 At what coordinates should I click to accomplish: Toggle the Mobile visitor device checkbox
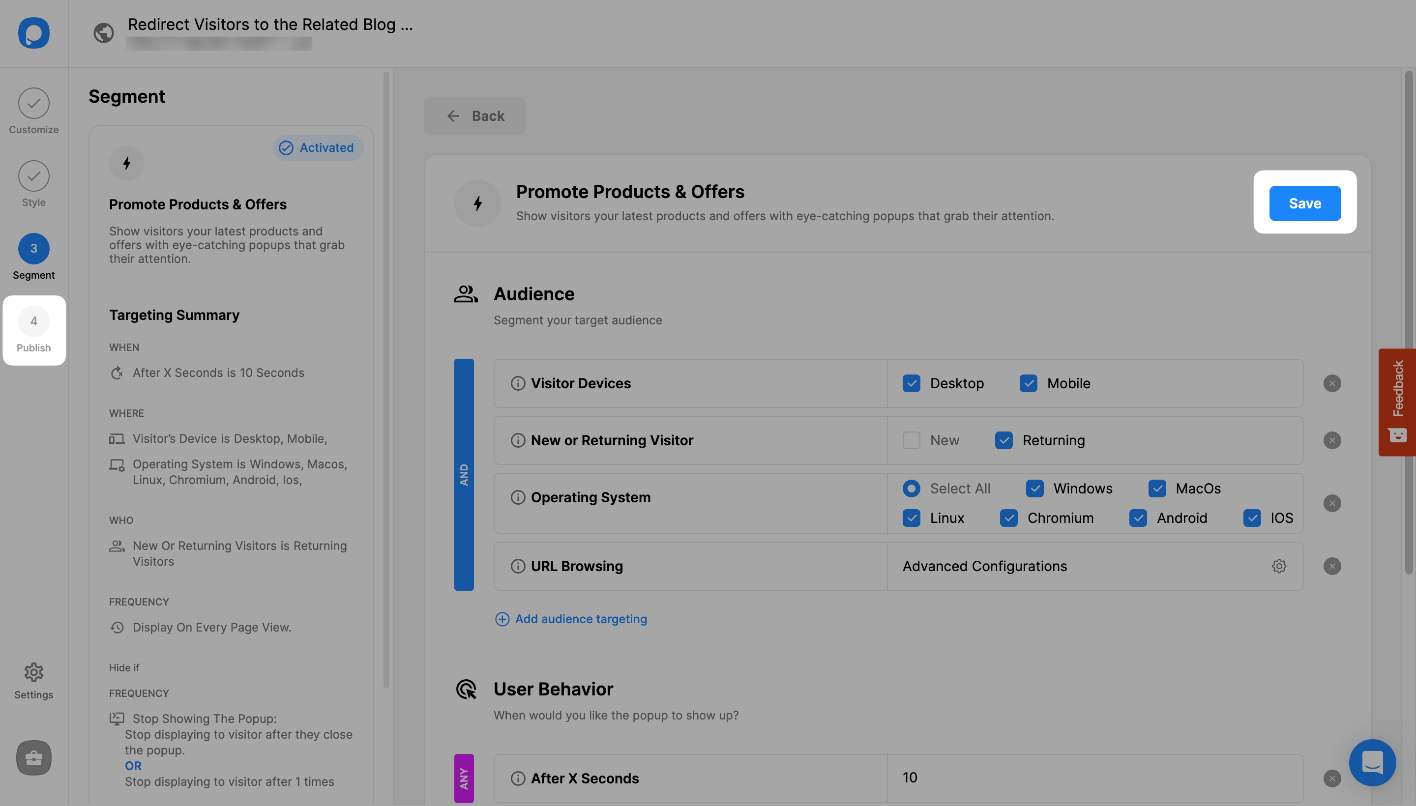[1028, 383]
